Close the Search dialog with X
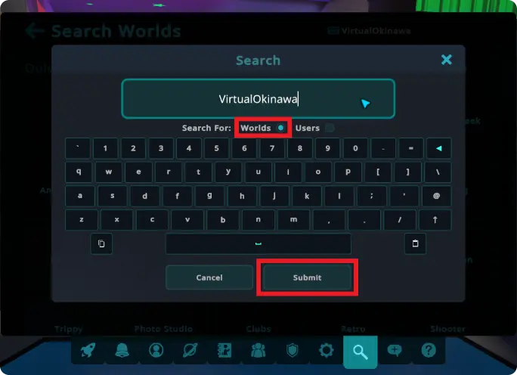517x375 pixels. point(447,60)
